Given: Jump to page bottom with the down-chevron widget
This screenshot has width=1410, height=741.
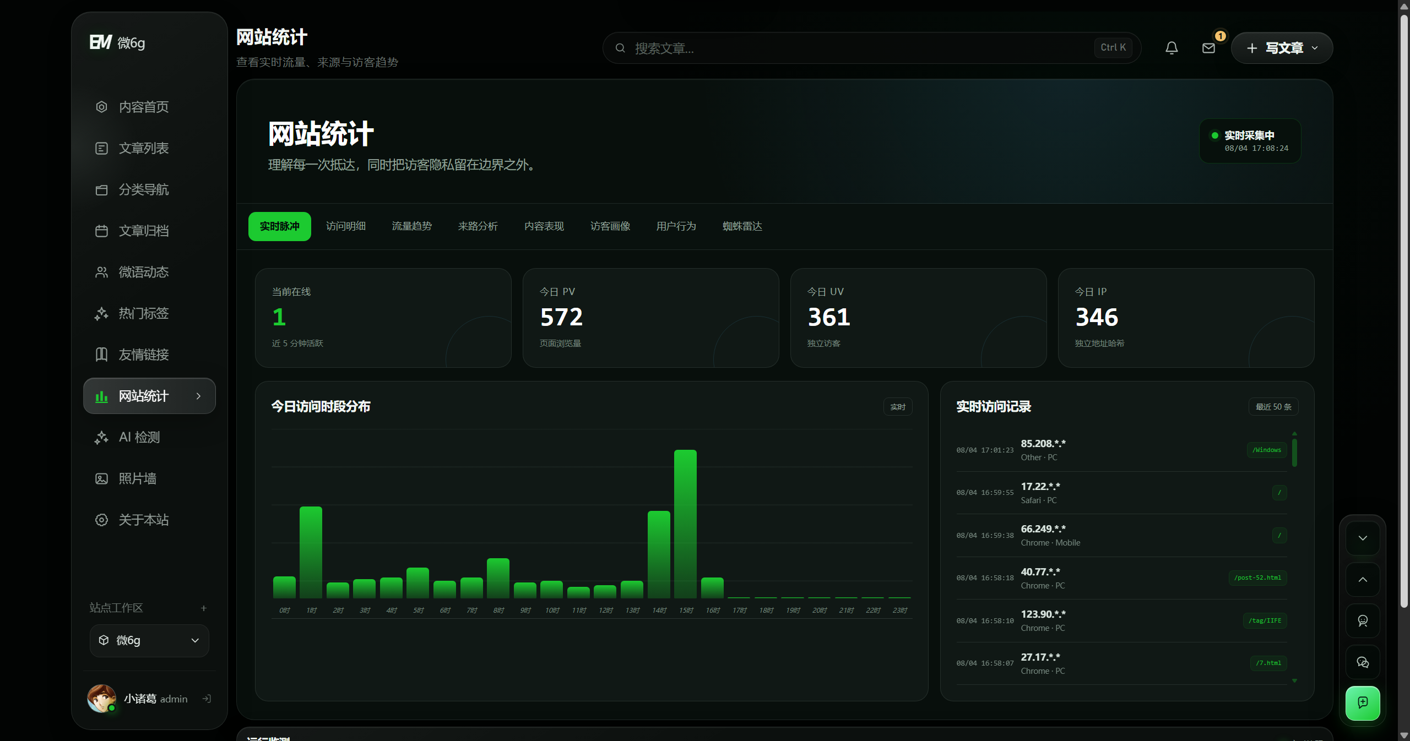Looking at the screenshot, I should tap(1363, 538).
